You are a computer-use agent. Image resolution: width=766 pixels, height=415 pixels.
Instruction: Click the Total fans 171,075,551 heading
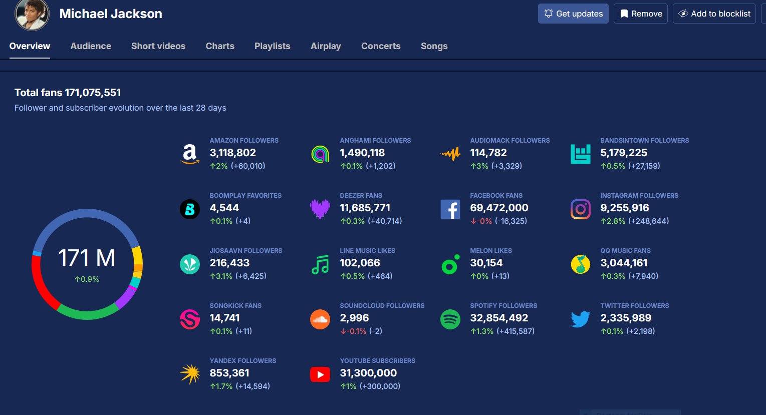click(x=68, y=93)
